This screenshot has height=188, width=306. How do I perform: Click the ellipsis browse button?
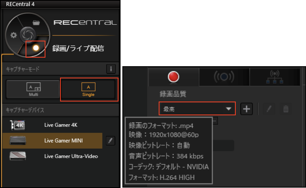tap(215, 121)
